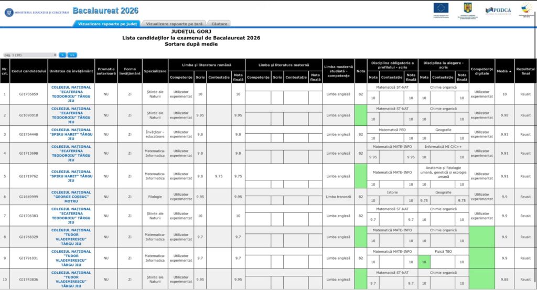Image resolution: width=537 pixels, height=290 pixels.
Task: Click the 'Istorie' subject label
Action: (x=392, y=192)
